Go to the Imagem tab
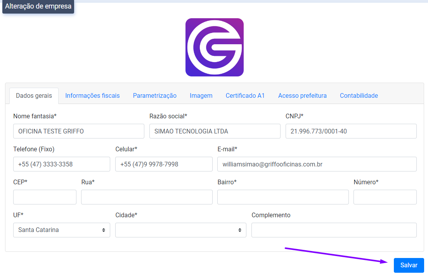 coord(201,96)
